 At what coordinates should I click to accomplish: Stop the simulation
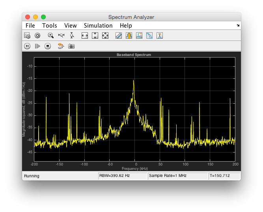48,46
